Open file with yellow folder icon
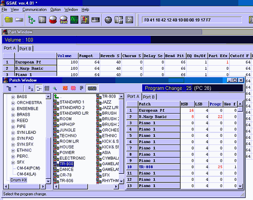This screenshot has width=253, height=200. 9,20
